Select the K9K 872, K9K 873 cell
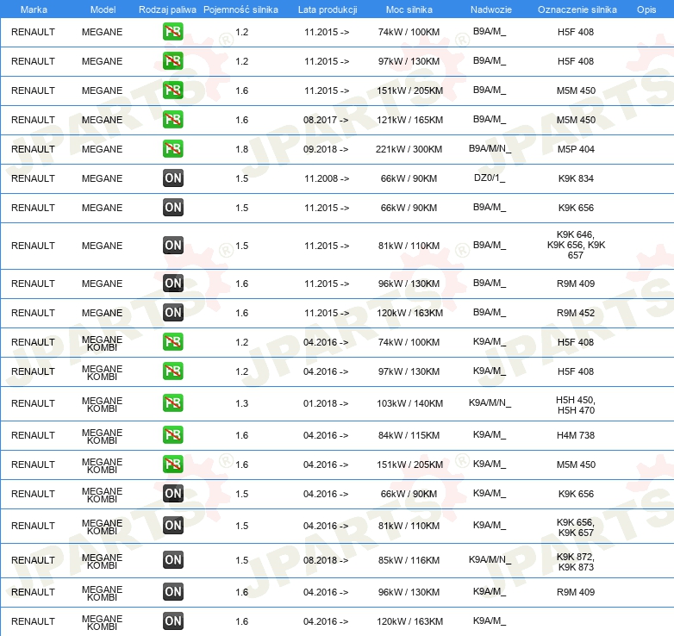This screenshot has width=674, height=636. pyautogui.click(x=576, y=562)
